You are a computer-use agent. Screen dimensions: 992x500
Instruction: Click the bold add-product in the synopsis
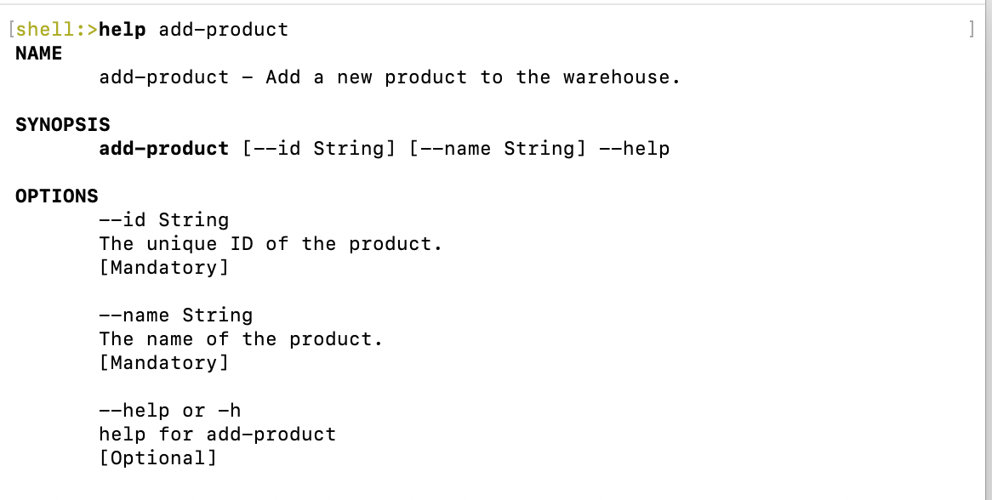click(164, 149)
